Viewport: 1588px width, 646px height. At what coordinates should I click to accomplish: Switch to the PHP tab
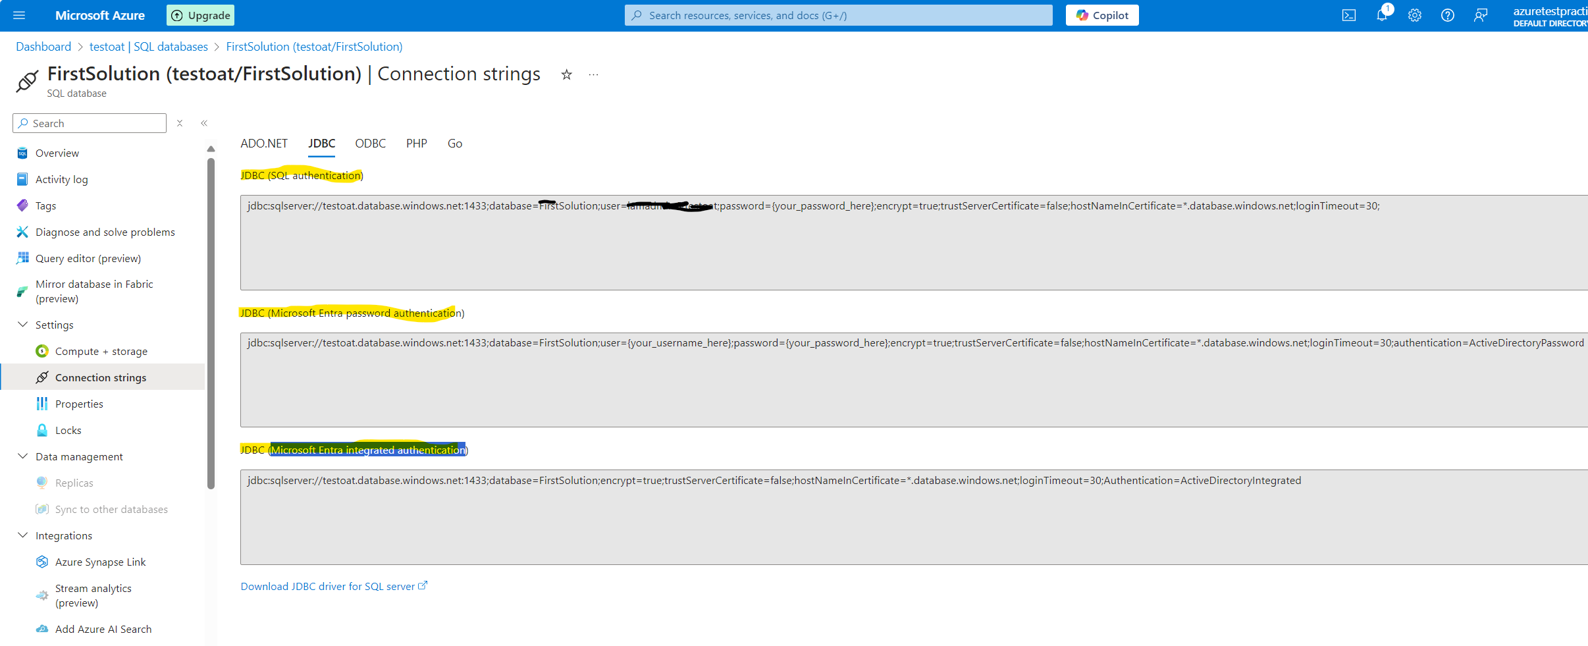(416, 143)
